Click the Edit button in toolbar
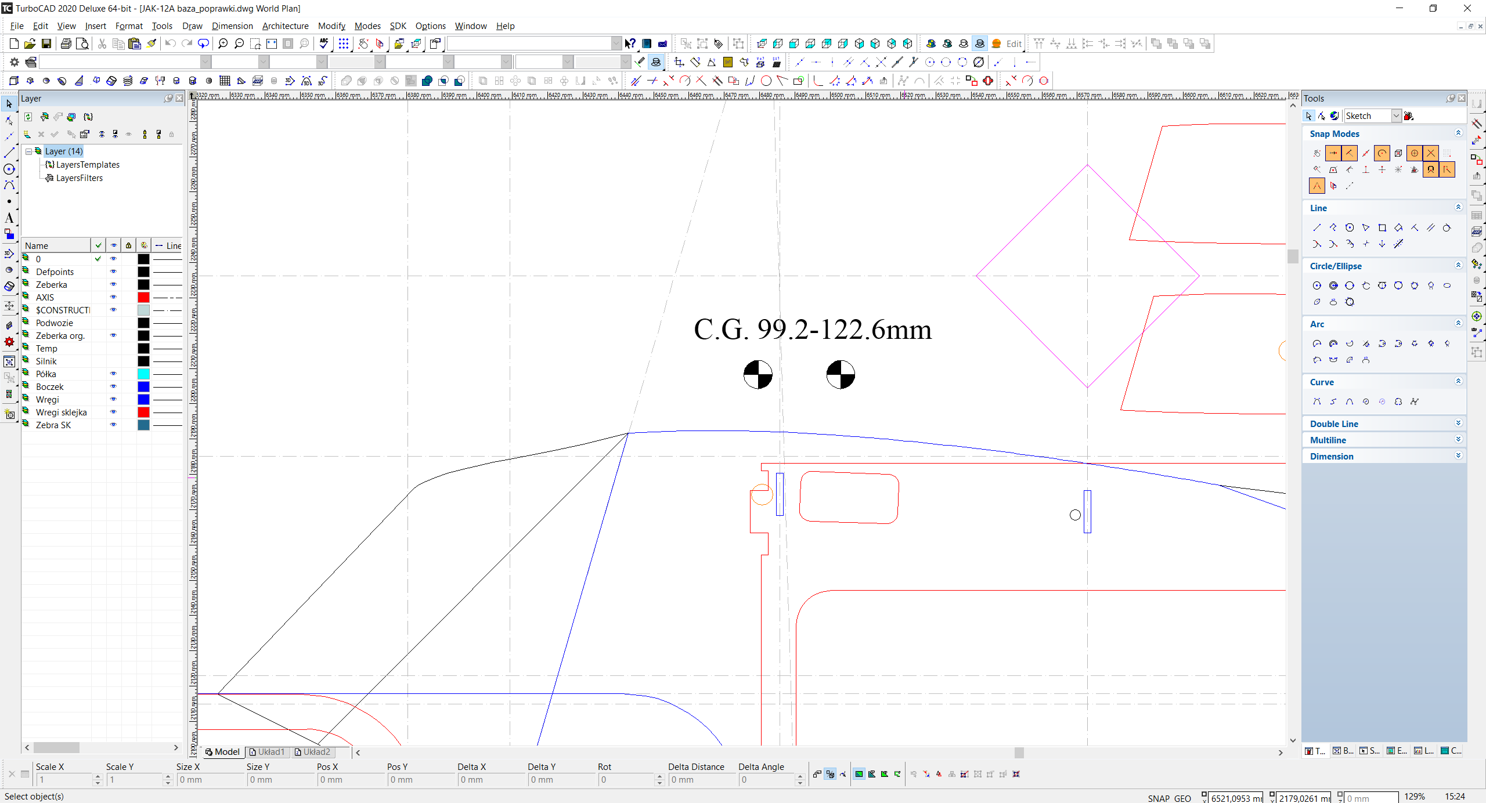The height and width of the screenshot is (803, 1486). (x=1013, y=44)
